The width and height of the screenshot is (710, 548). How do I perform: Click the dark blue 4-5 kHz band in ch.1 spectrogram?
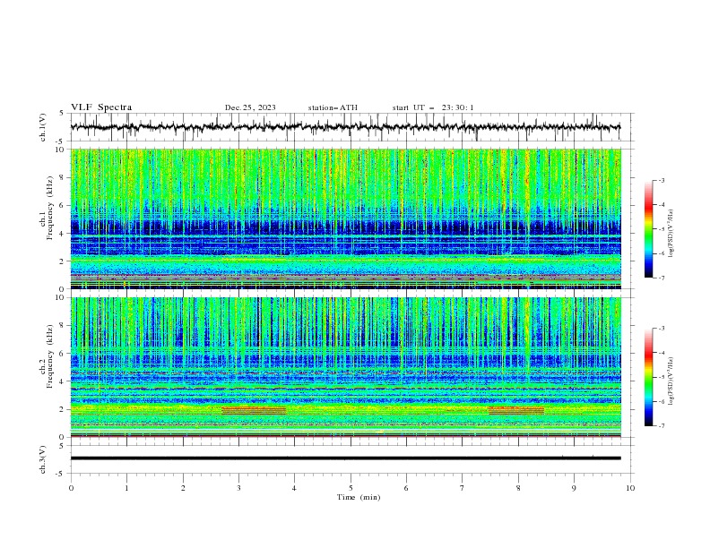pos(345,227)
